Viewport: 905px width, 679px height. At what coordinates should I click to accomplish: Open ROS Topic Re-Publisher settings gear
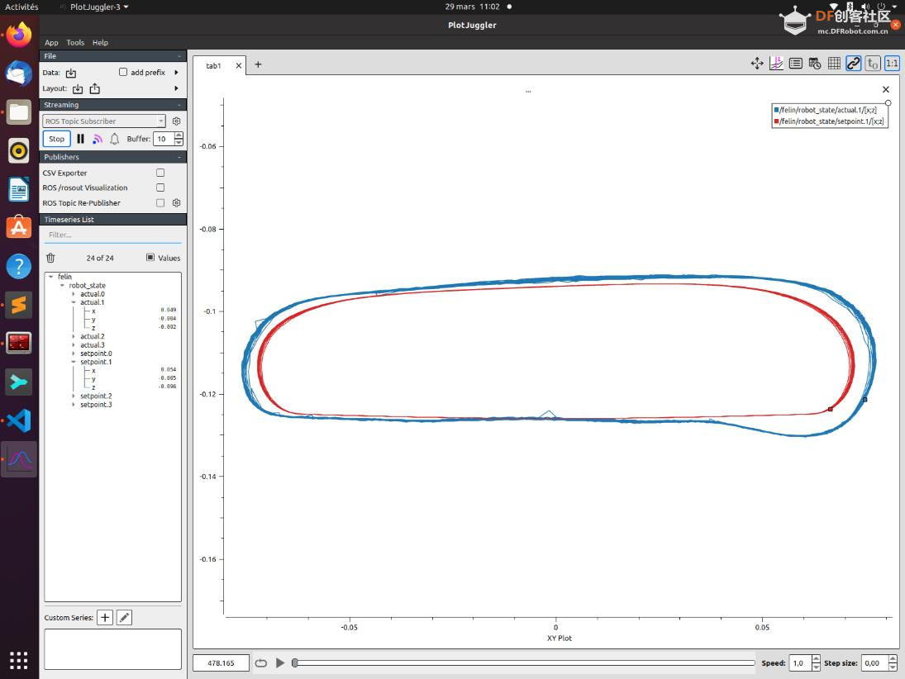click(177, 203)
